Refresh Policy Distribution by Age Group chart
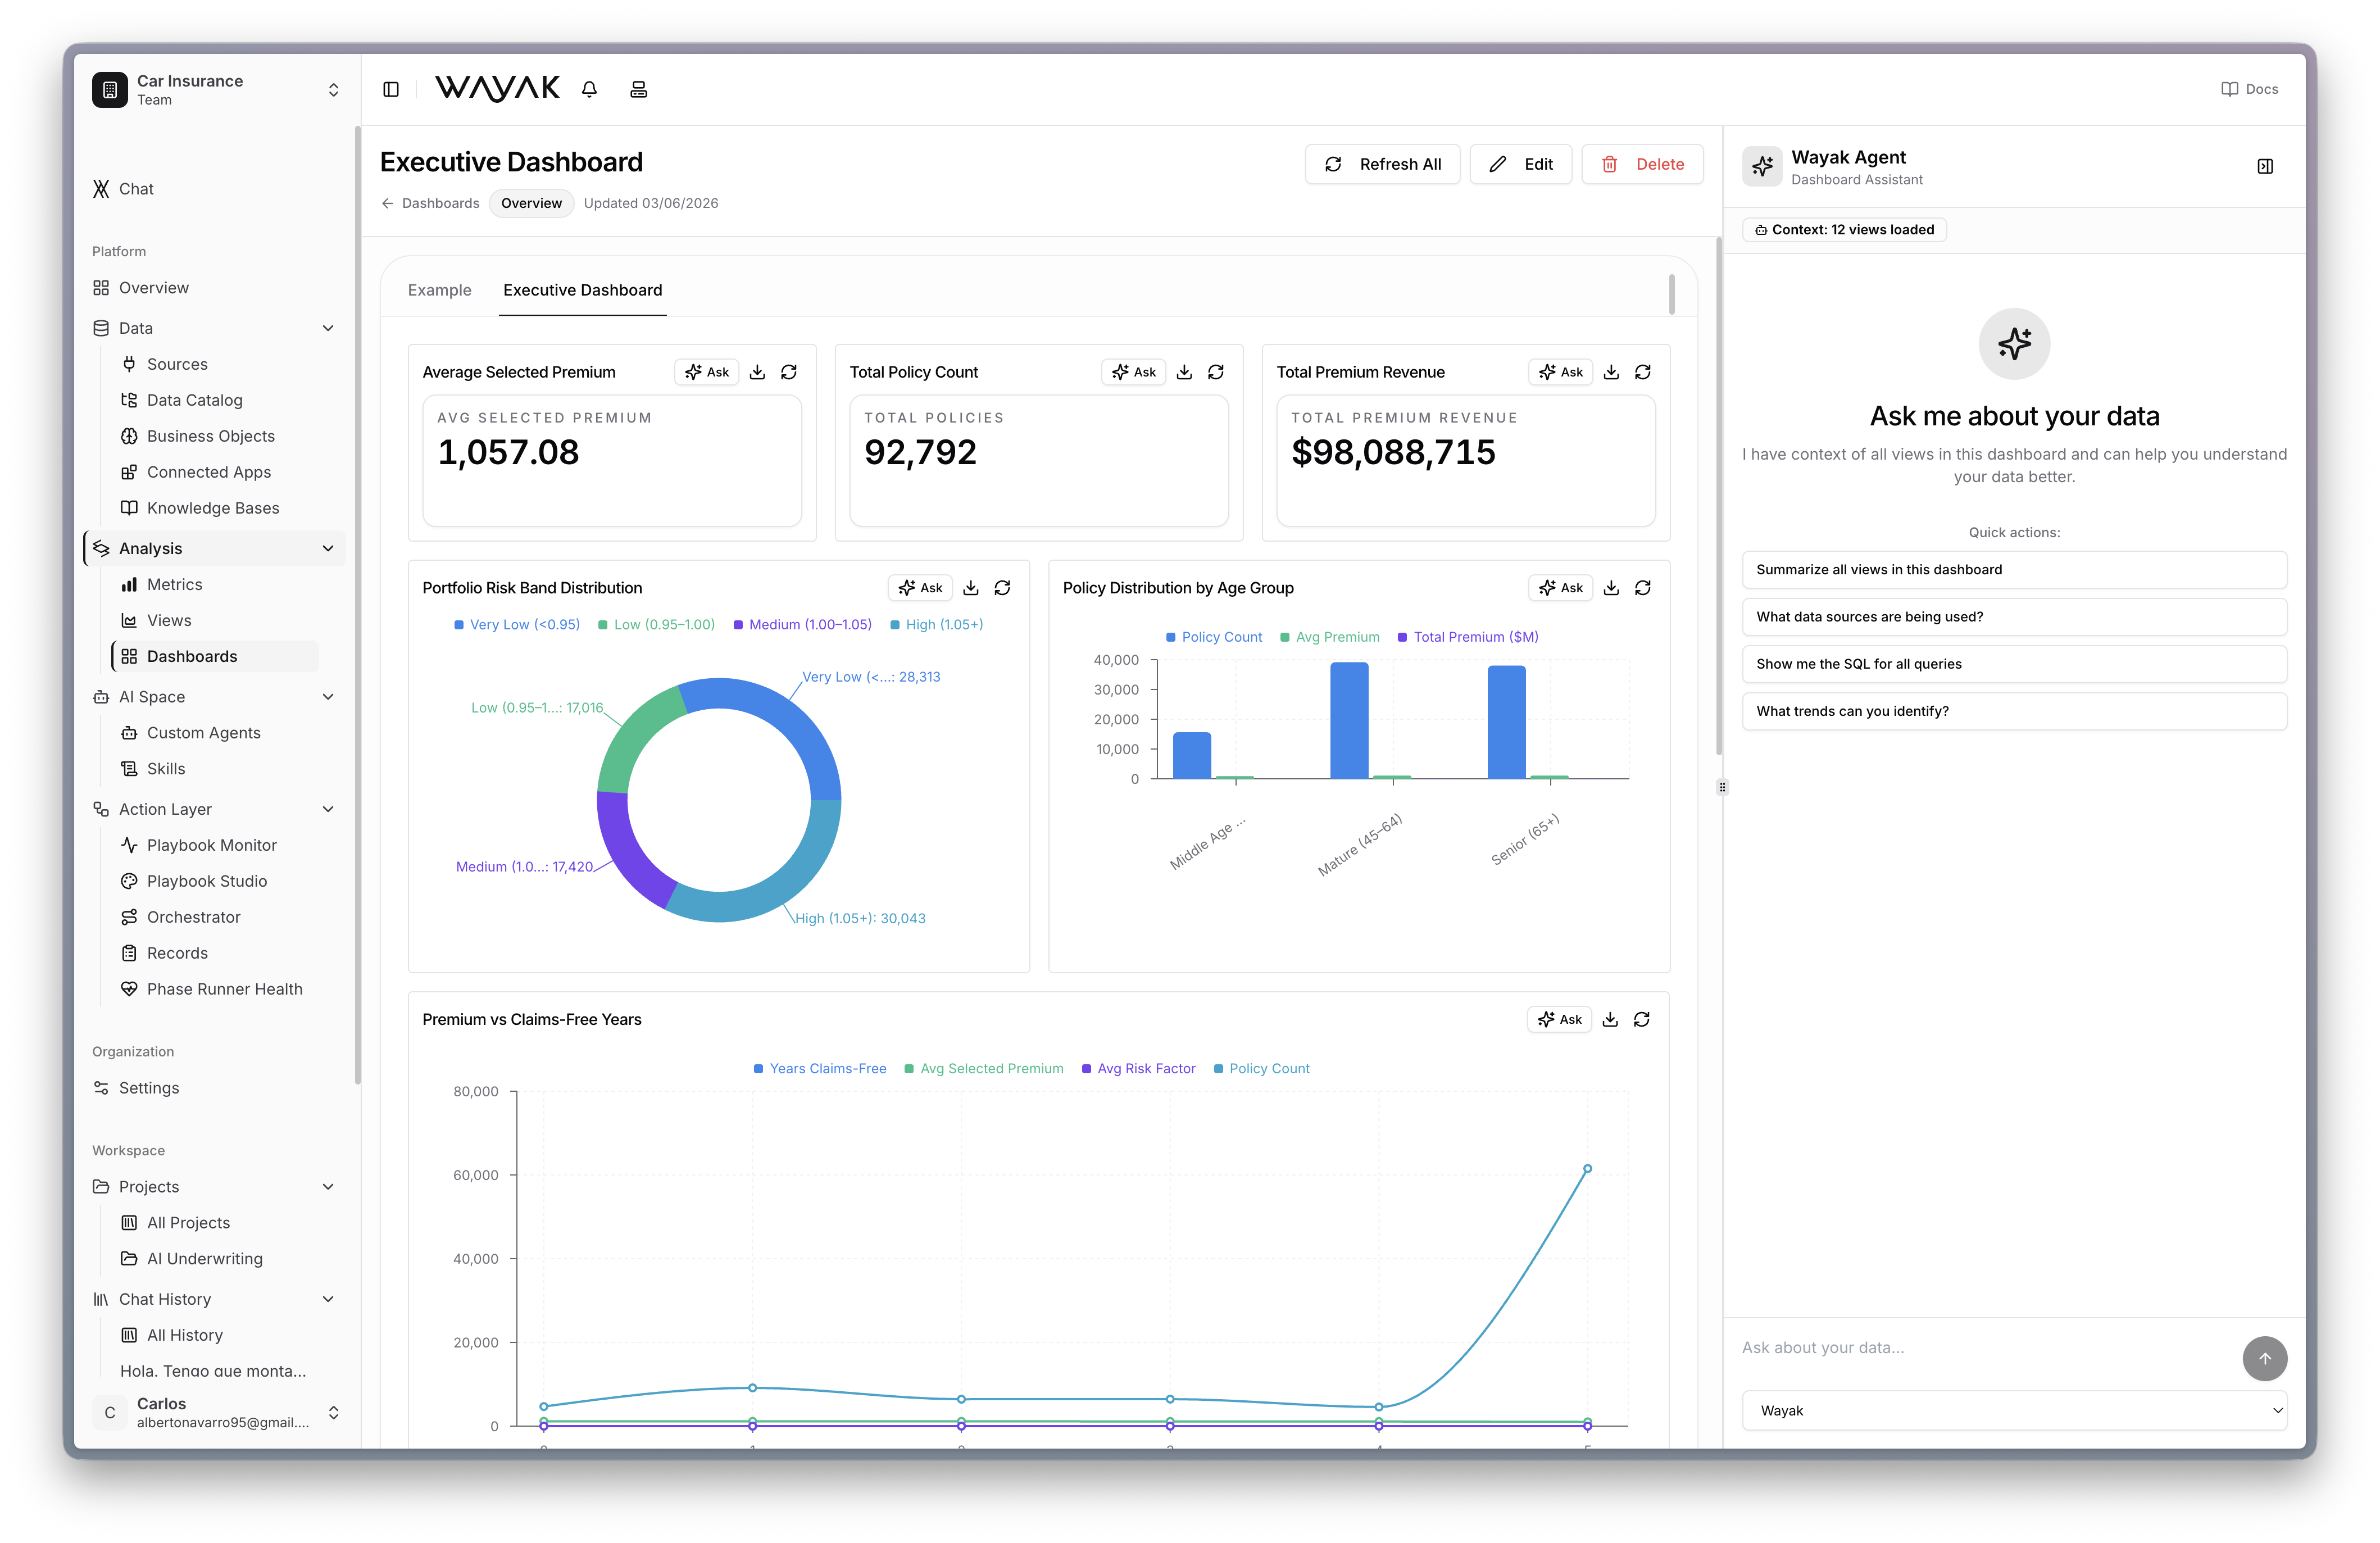The height and width of the screenshot is (1543, 2380). (1643, 588)
